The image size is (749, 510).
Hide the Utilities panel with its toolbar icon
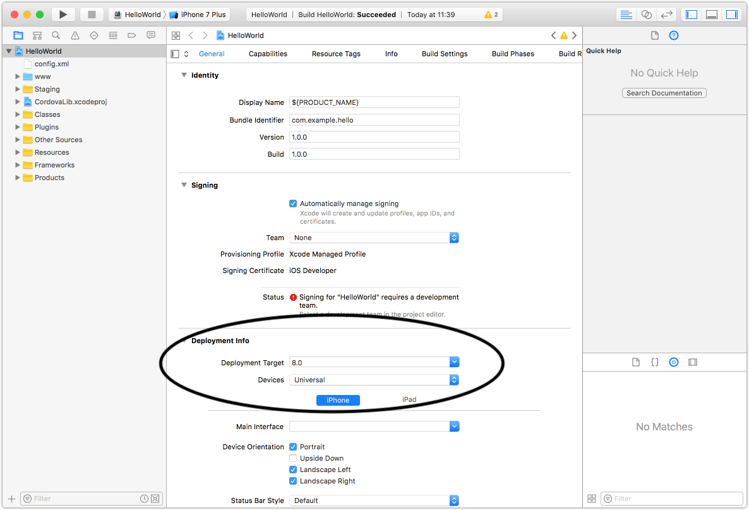click(x=731, y=14)
